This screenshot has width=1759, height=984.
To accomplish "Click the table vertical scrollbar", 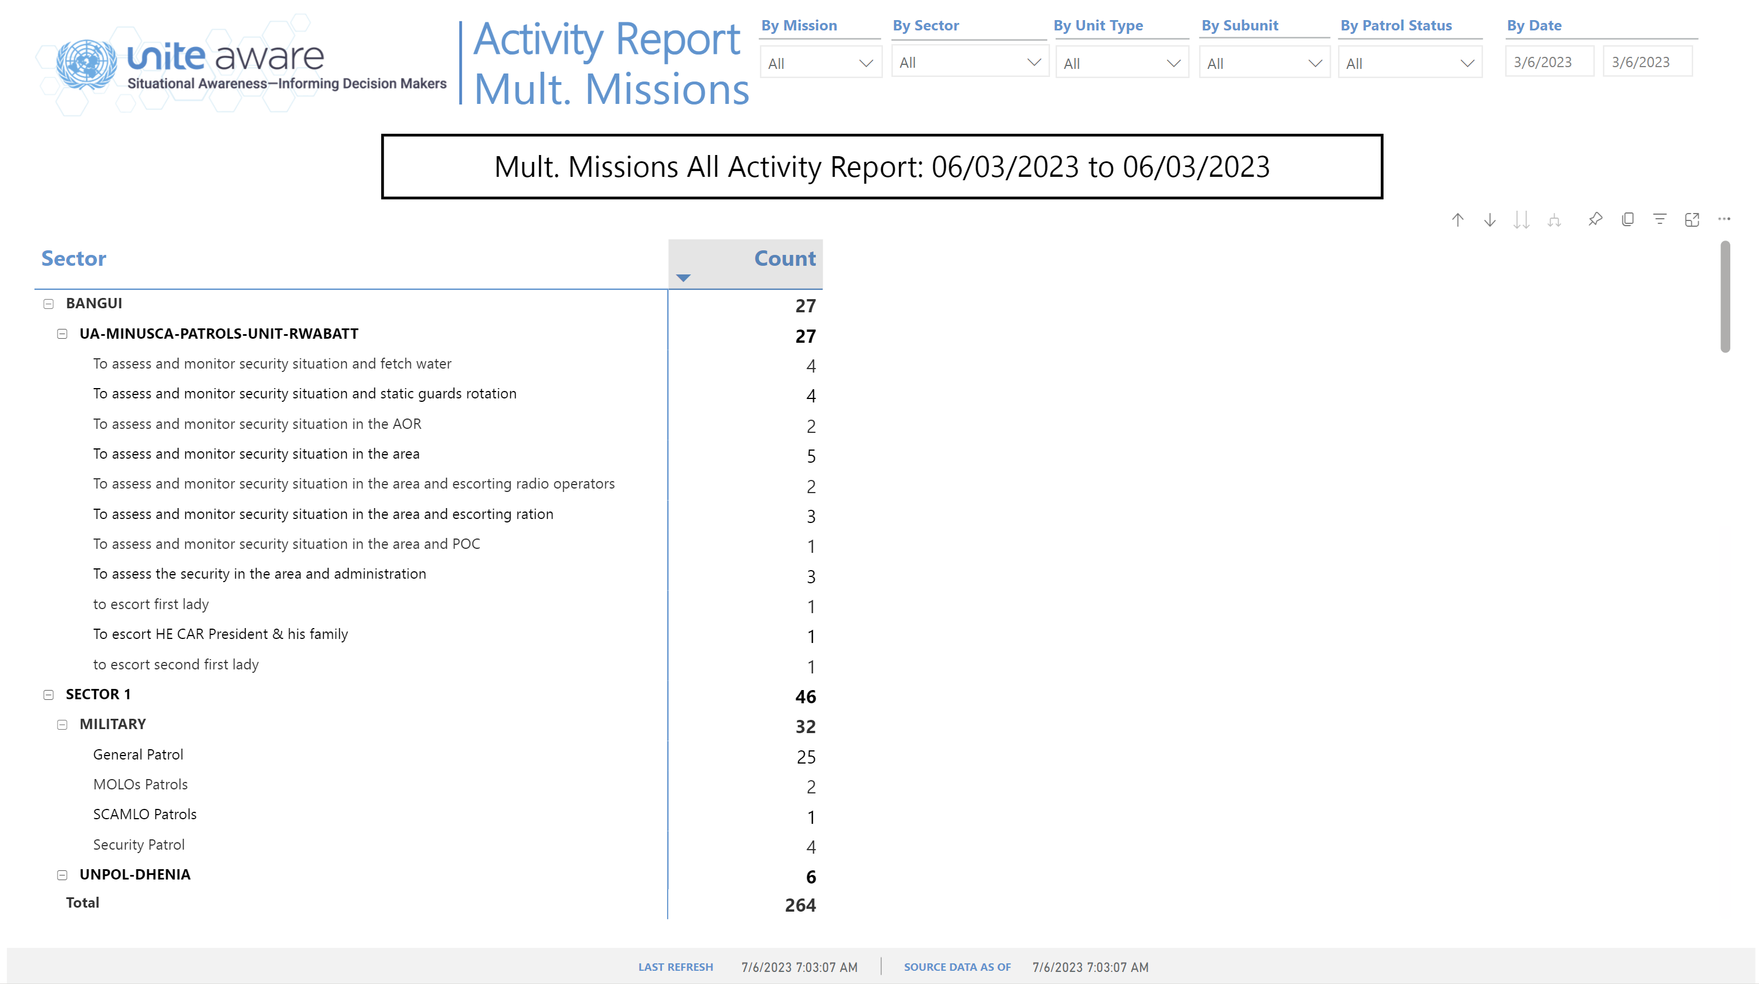I will click(1725, 296).
